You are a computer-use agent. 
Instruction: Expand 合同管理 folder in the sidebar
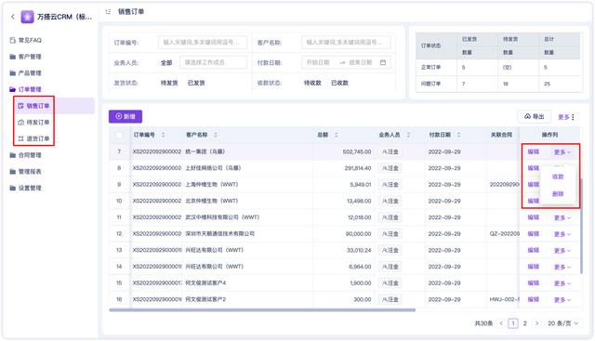[x=25, y=155]
